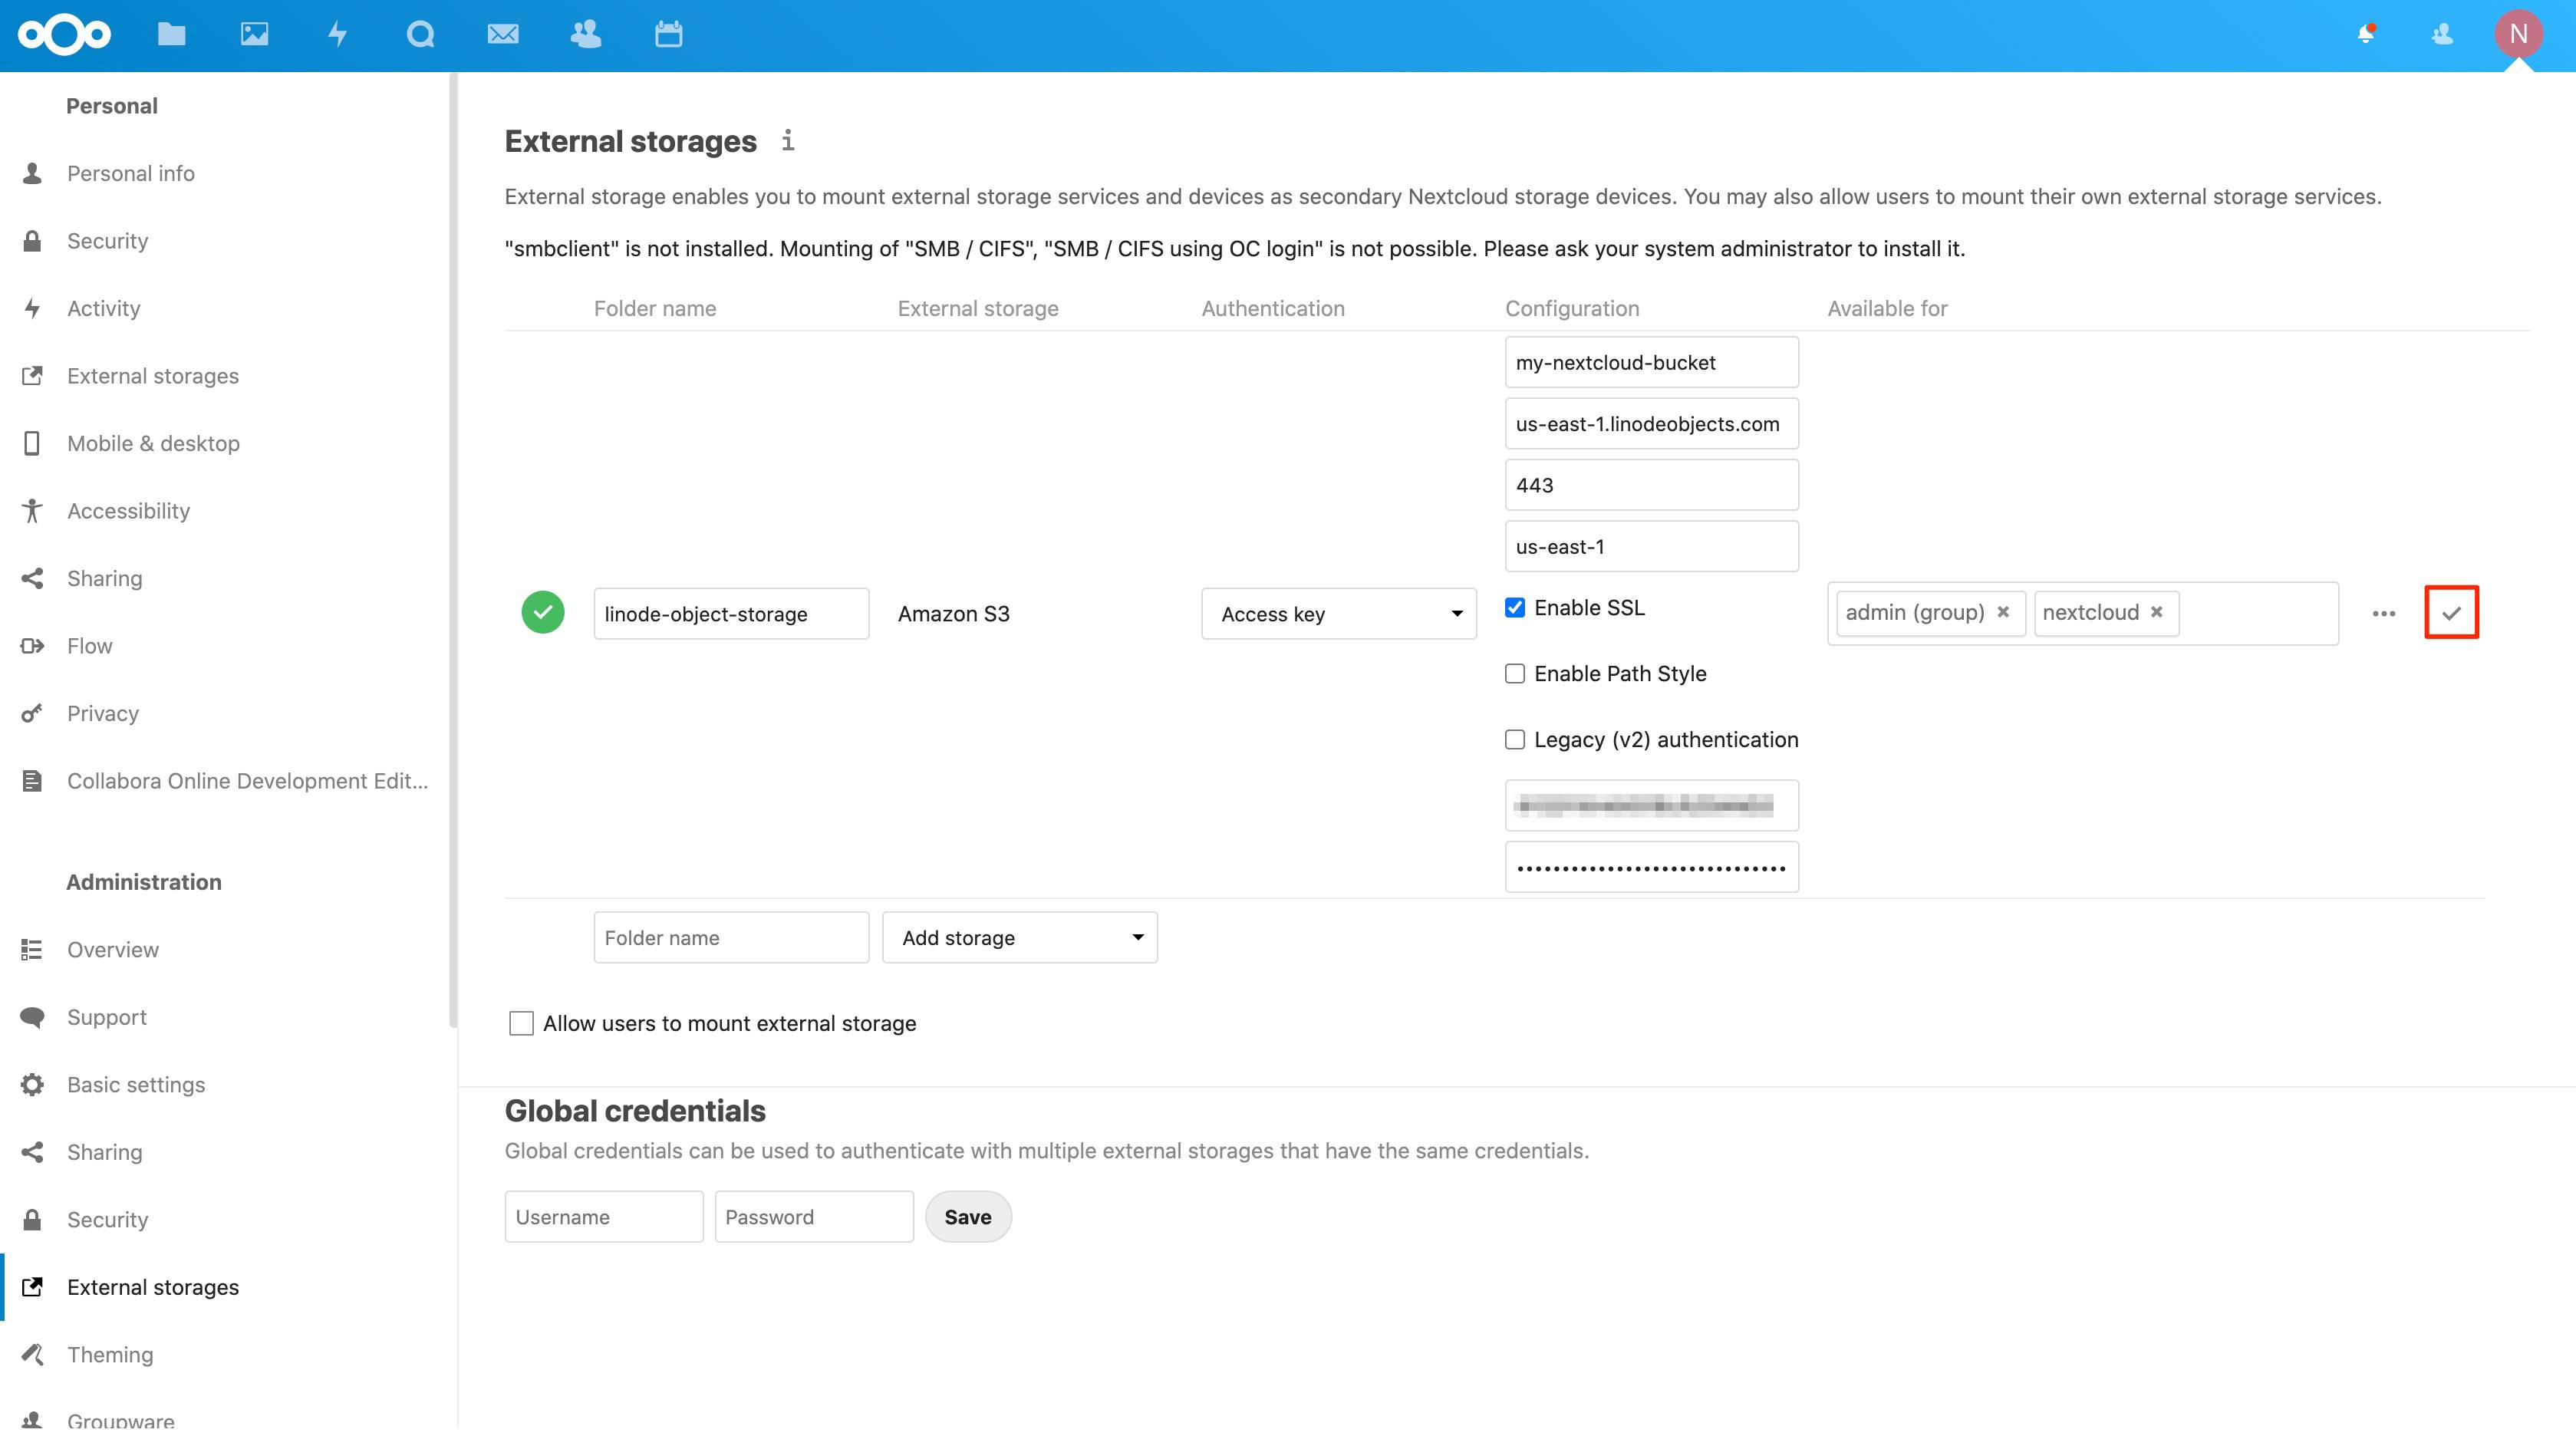Open the Calendar app icon

pyautogui.click(x=667, y=34)
